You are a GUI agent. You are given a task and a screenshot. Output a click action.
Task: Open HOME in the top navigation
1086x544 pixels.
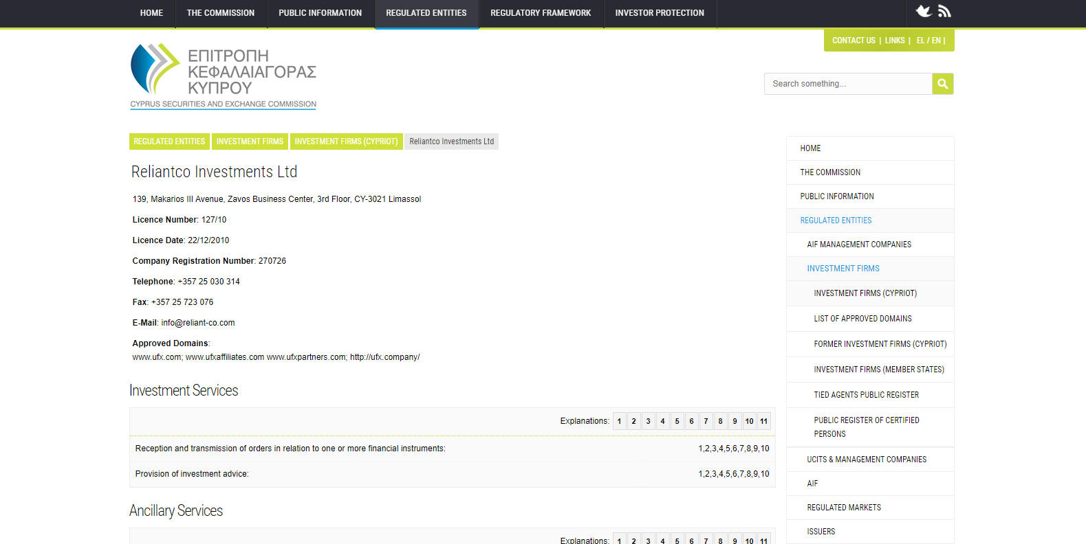click(151, 13)
